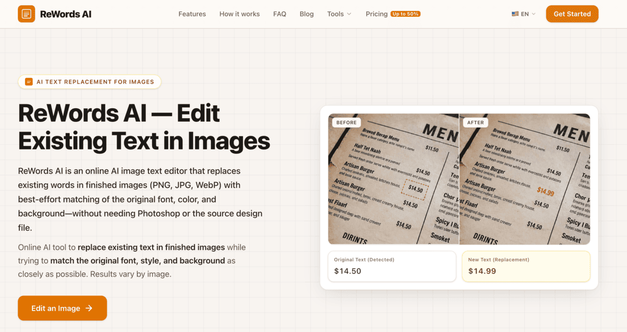Click the After menu photo thumbnail
Image resolution: width=627 pixels, height=332 pixels.
(525, 179)
